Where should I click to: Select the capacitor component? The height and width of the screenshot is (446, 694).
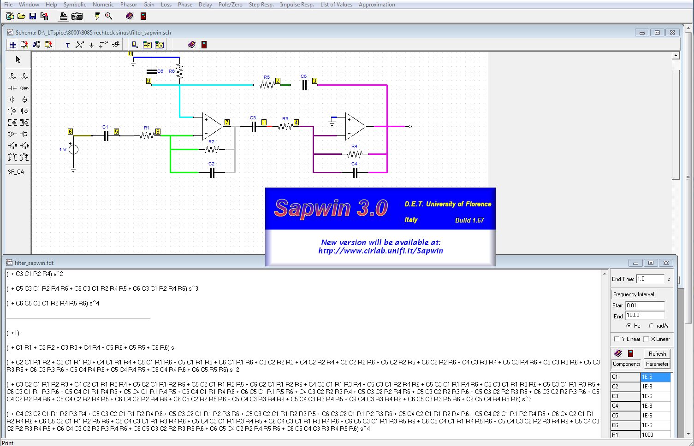point(12,88)
